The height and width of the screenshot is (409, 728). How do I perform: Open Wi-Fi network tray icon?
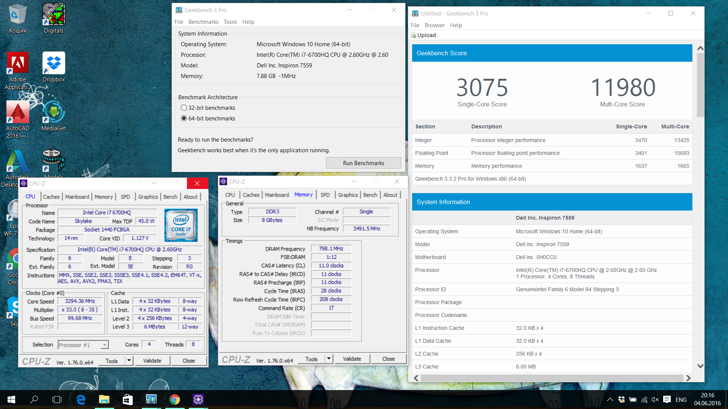[644, 400]
